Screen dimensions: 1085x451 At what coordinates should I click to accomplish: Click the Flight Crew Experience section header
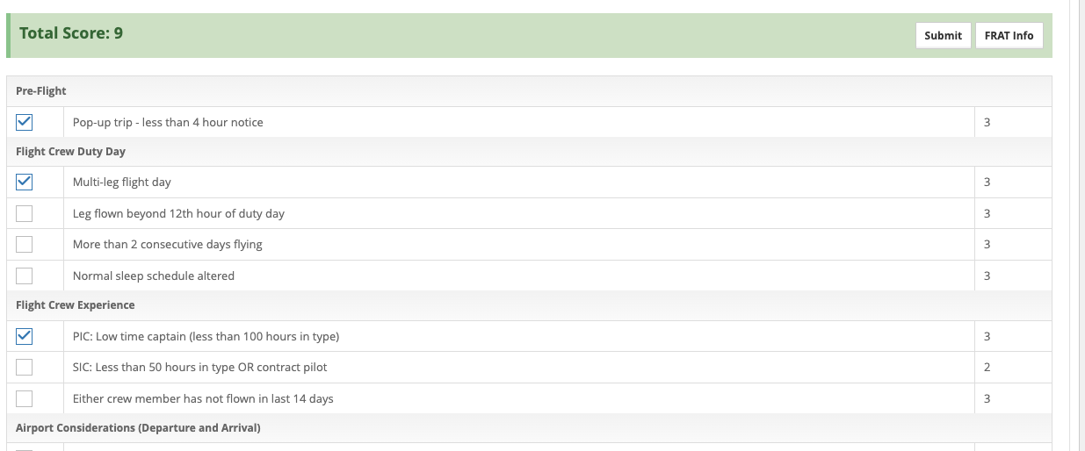76,305
